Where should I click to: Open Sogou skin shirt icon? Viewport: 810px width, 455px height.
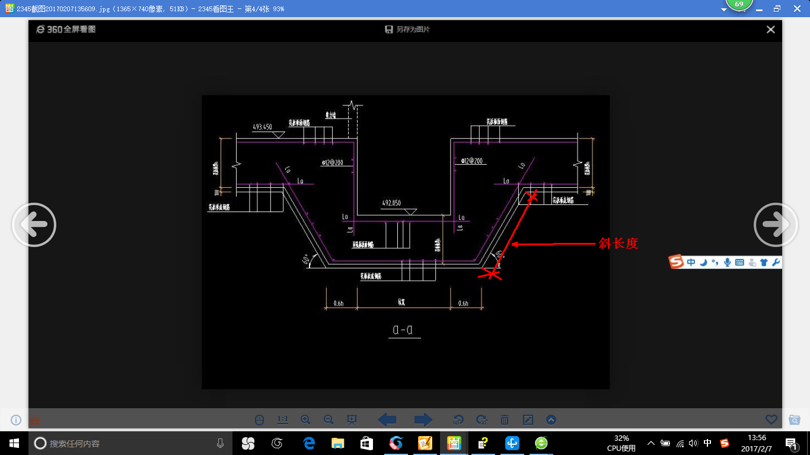(x=764, y=262)
